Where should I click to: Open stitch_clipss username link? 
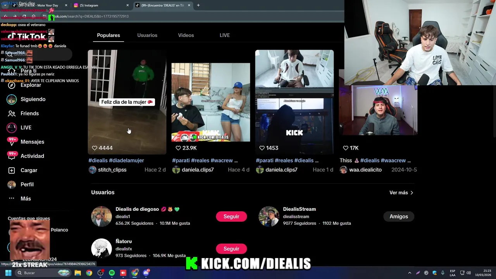112,170
